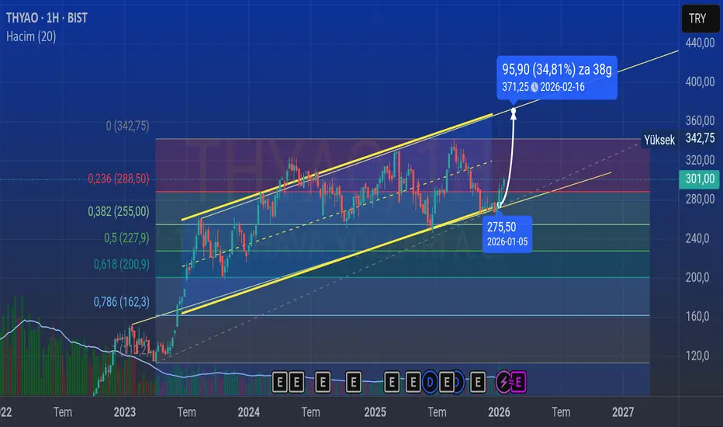Click 120,0 on the price axis
The height and width of the screenshot is (427, 723).
(697, 356)
